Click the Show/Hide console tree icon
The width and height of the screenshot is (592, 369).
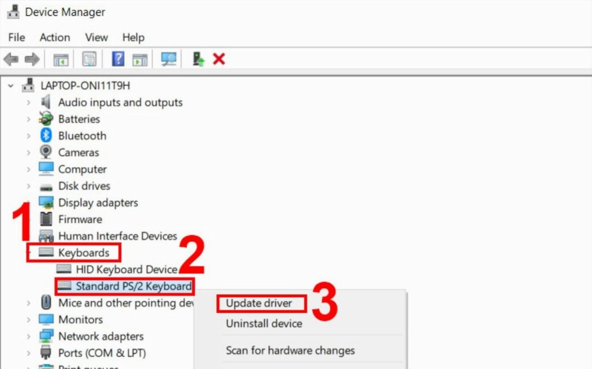pyautogui.click(x=61, y=59)
